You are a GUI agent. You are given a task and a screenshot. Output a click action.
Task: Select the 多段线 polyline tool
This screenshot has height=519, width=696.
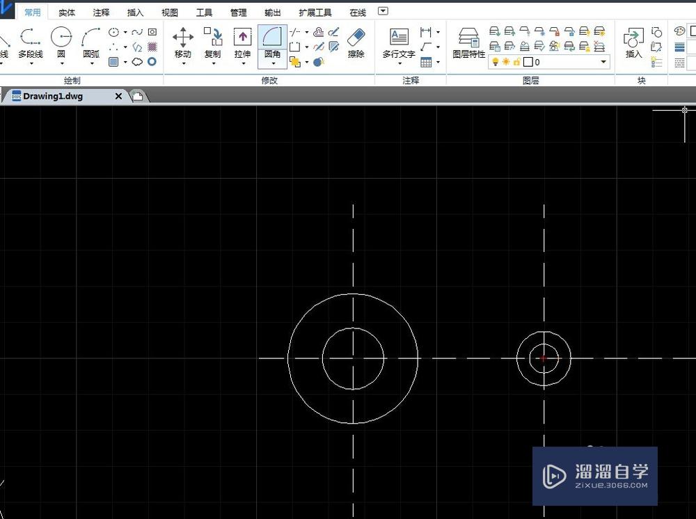pos(31,43)
